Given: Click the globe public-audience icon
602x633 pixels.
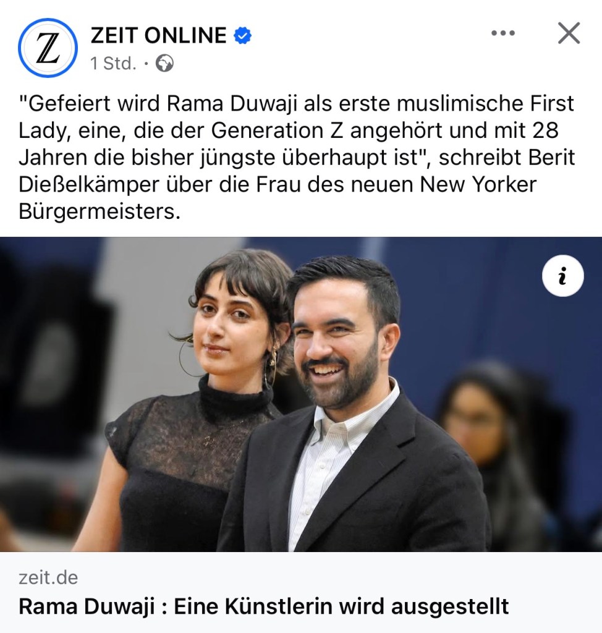Looking at the screenshot, I should click(x=165, y=64).
